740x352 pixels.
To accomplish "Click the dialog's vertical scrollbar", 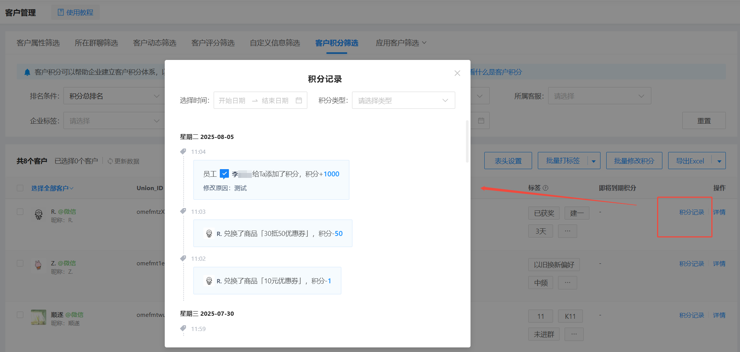I will (467, 141).
